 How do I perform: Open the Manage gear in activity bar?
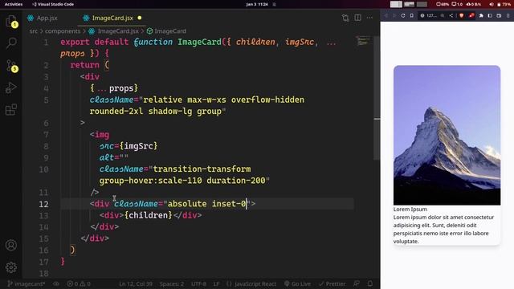pos(11,267)
